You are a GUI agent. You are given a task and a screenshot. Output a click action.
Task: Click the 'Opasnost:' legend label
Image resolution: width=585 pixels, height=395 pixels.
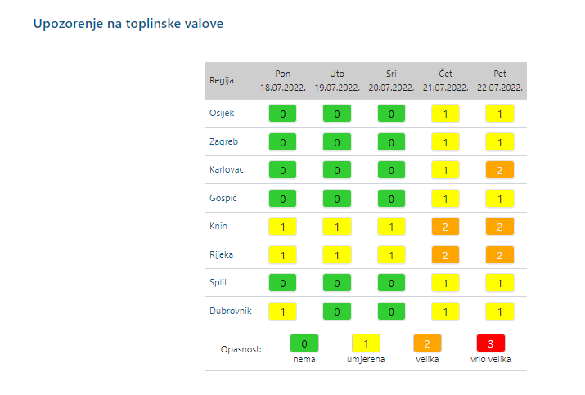pos(241,349)
